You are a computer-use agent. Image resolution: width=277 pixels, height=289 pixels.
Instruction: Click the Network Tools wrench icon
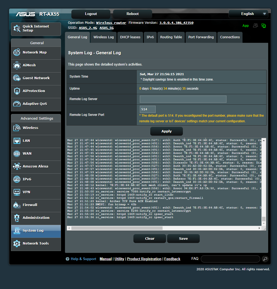[17, 244]
